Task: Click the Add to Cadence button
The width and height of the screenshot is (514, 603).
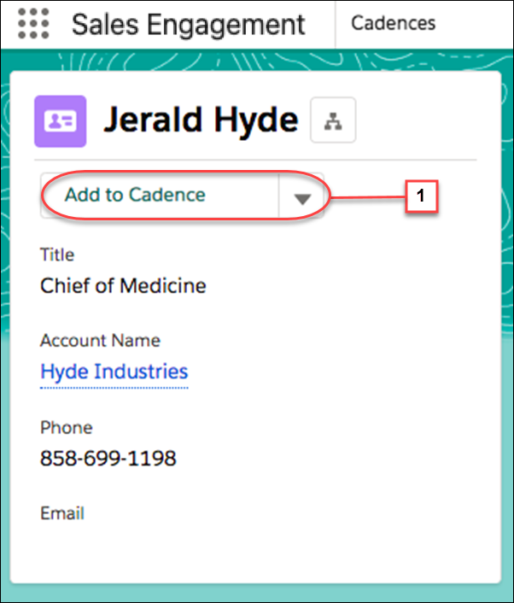Action: 160,196
